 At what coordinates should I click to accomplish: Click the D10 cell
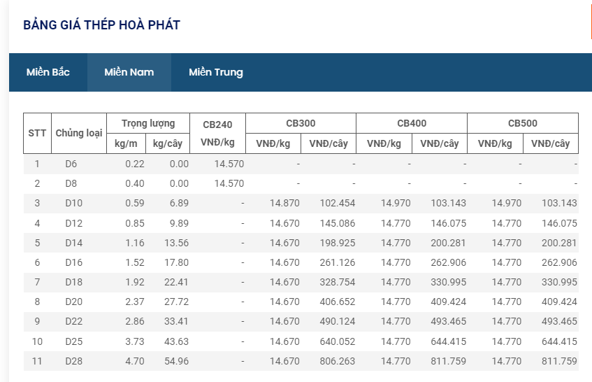[x=73, y=204]
